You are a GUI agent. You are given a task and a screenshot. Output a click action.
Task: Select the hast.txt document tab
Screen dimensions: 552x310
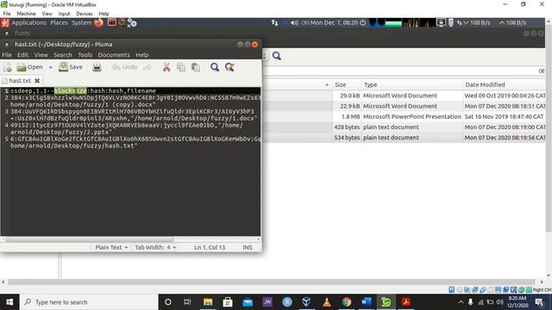point(21,80)
